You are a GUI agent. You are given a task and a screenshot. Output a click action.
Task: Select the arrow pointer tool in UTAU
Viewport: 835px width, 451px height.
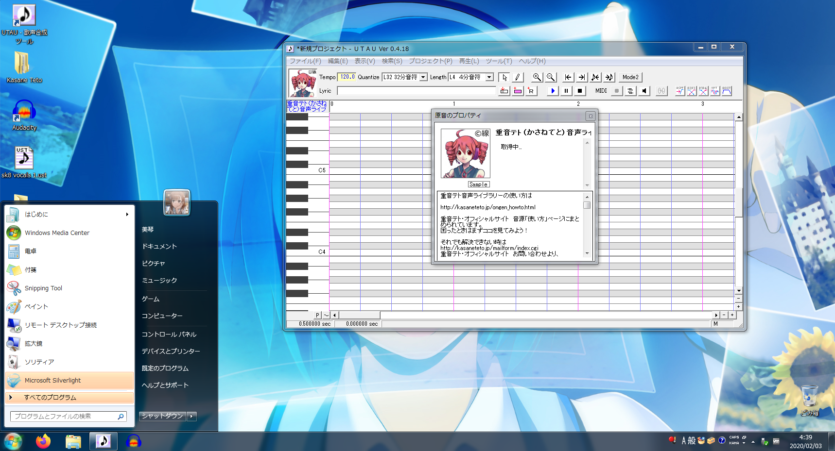pyautogui.click(x=504, y=77)
